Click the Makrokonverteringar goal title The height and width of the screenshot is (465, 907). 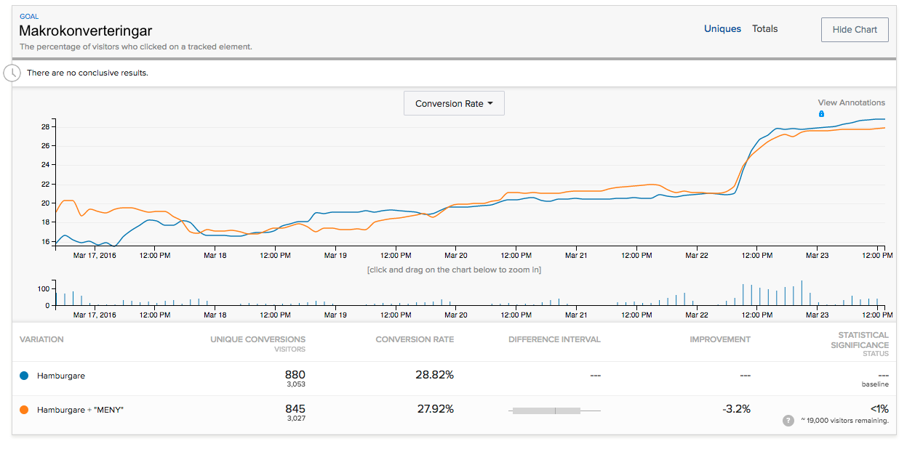pos(86,31)
